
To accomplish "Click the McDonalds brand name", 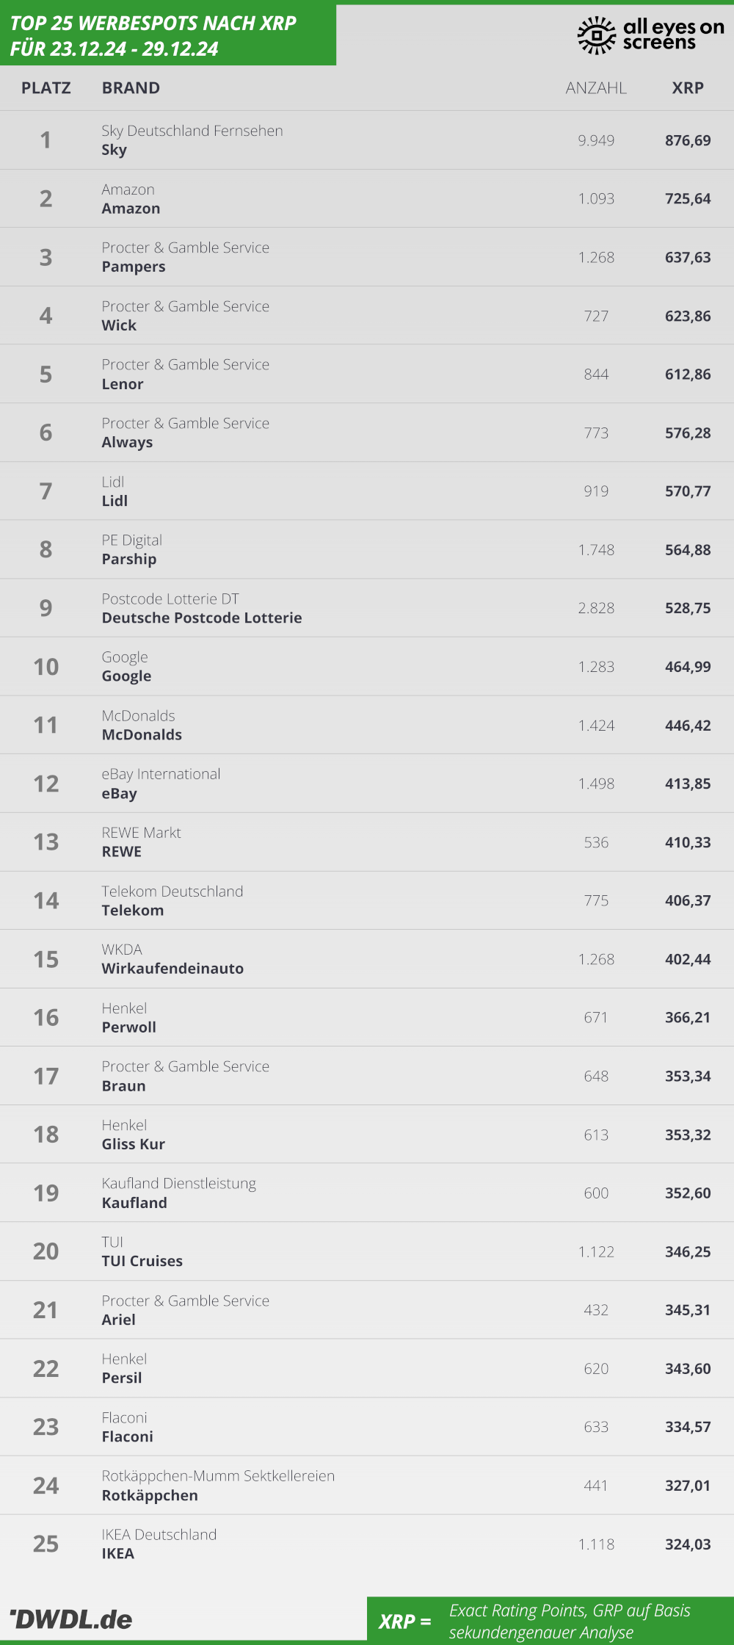I will point(142,734).
